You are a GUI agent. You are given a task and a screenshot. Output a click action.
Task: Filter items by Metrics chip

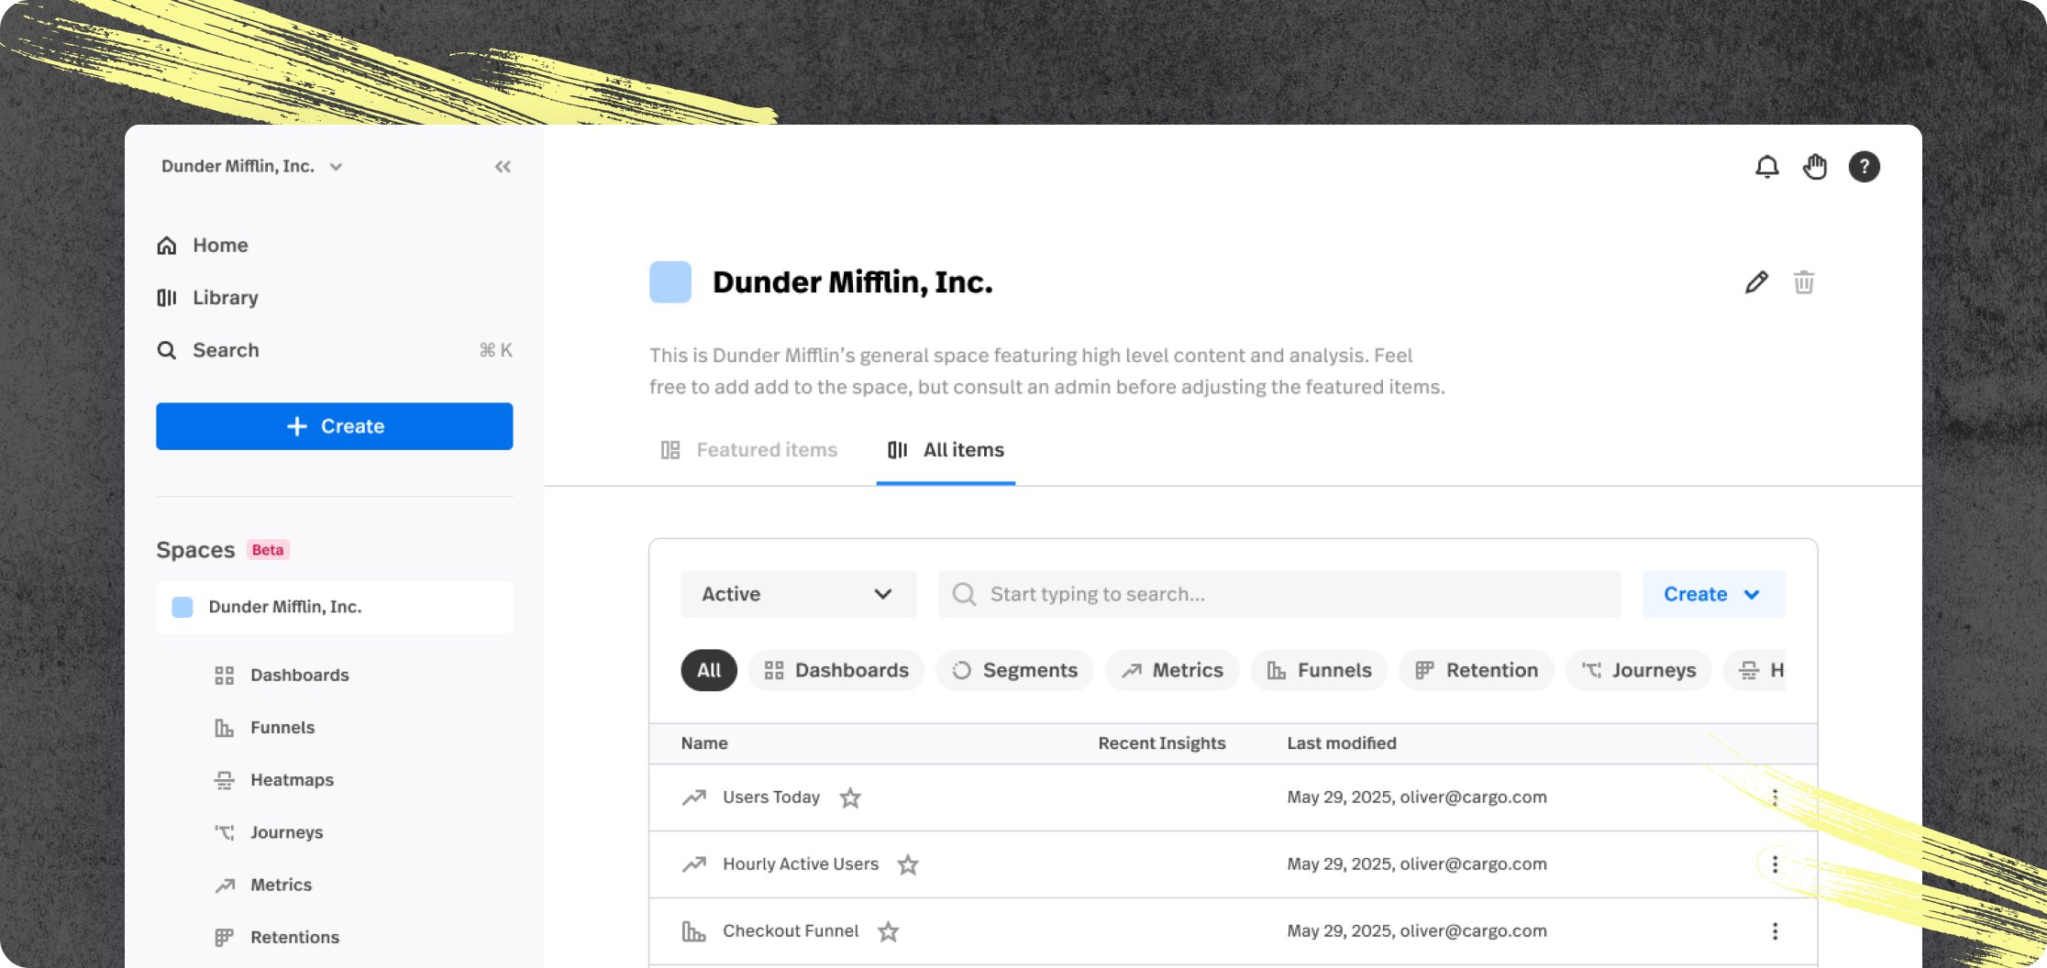(1172, 671)
